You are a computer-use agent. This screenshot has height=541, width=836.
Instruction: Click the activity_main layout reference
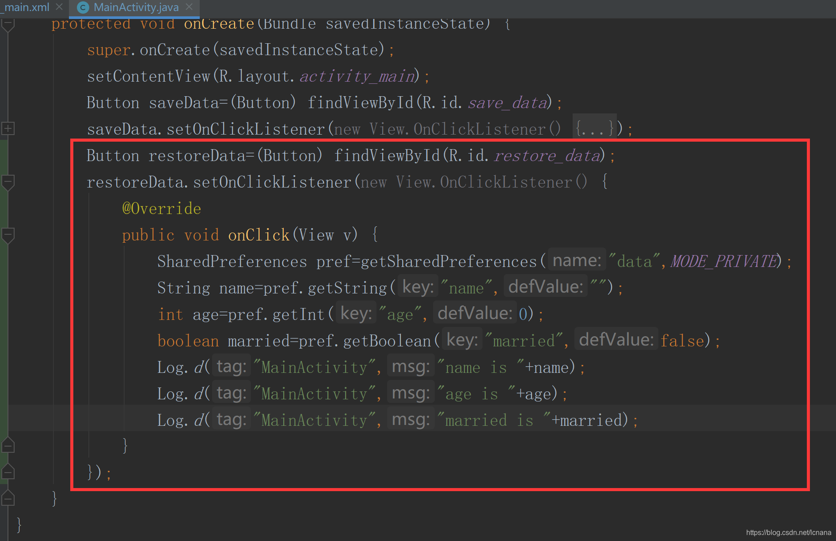357,76
